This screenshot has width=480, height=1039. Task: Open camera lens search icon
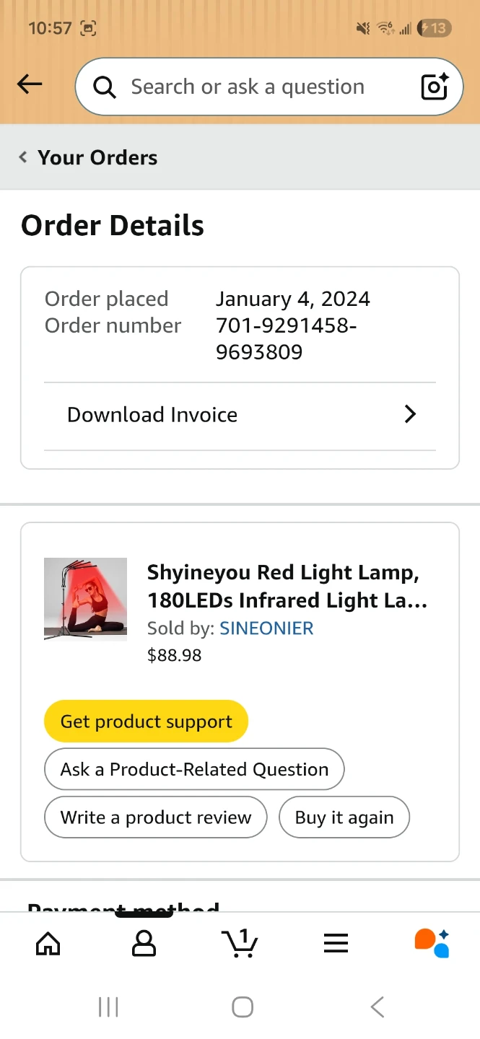435,87
